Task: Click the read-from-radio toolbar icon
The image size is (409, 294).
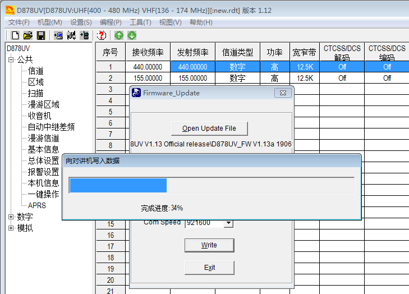Action: pos(58,35)
